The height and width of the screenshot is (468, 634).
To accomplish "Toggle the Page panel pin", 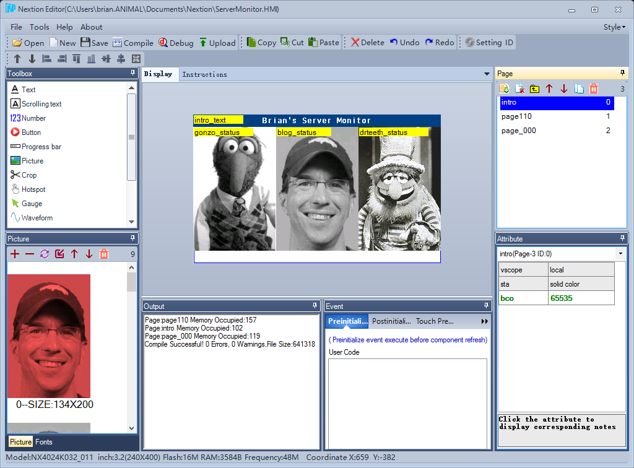I will (622, 73).
